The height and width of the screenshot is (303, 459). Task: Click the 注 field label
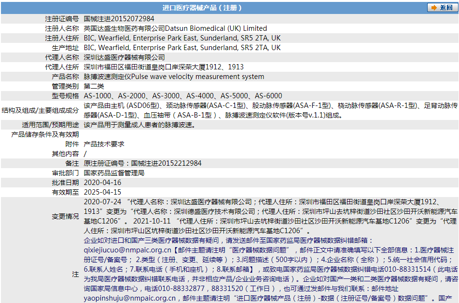(x=75, y=274)
